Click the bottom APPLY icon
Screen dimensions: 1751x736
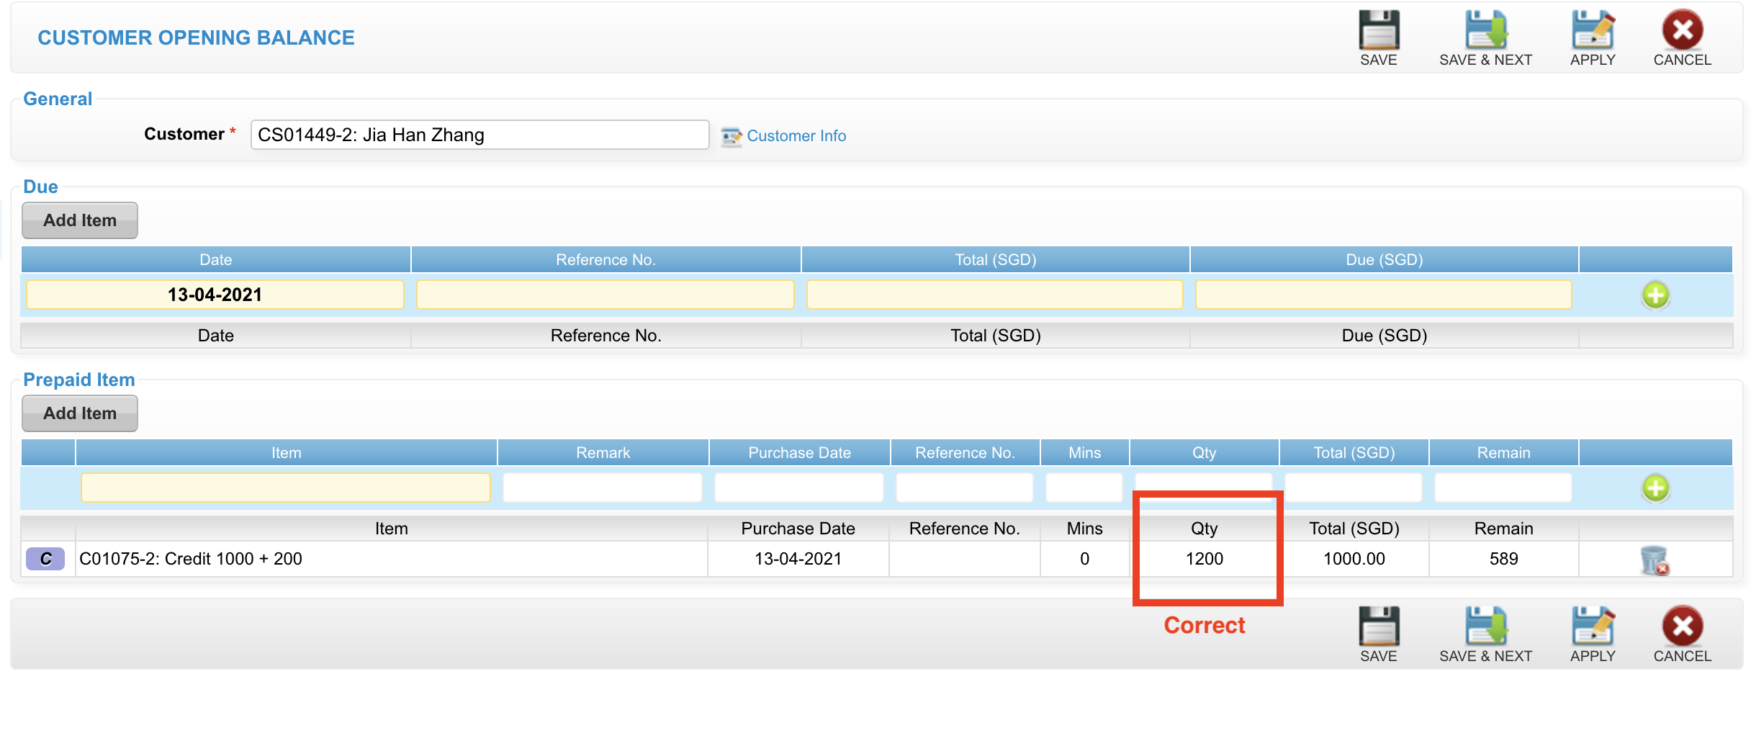(1593, 626)
